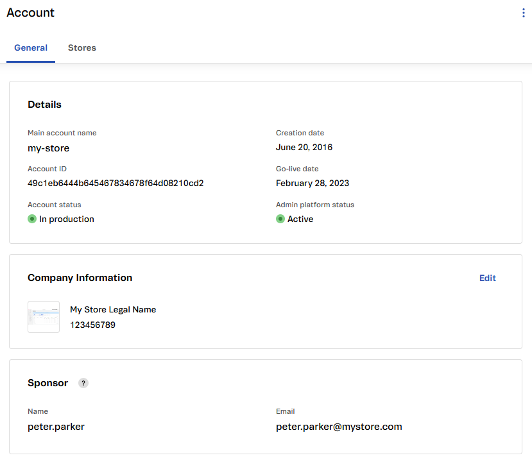Viewport: 532px width, 460px height.
Task: Click the sponsor email peter.parker@mystore.com
Action: click(x=339, y=427)
